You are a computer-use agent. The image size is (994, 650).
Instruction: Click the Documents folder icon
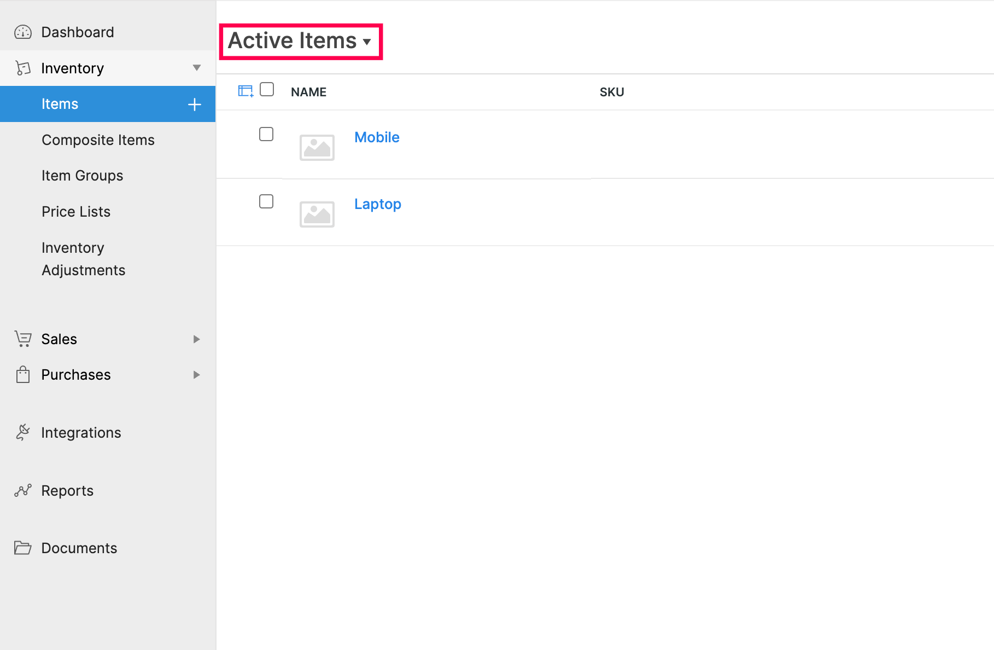click(23, 548)
